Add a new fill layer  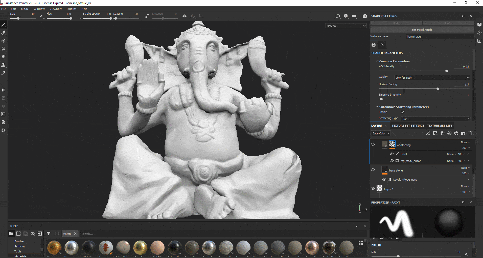449,133
